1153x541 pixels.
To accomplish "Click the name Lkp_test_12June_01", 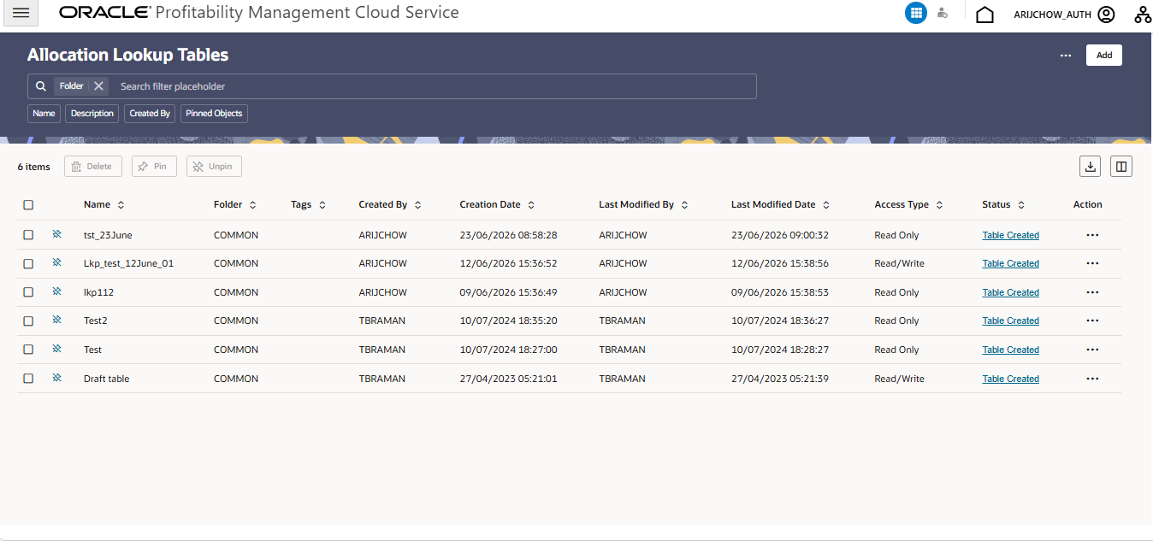I will [x=128, y=263].
